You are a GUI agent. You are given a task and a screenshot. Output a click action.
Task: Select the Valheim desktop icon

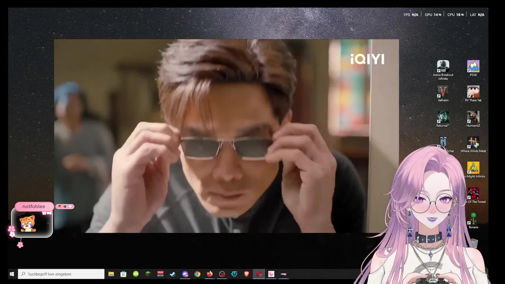pyautogui.click(x=443, y=94)
